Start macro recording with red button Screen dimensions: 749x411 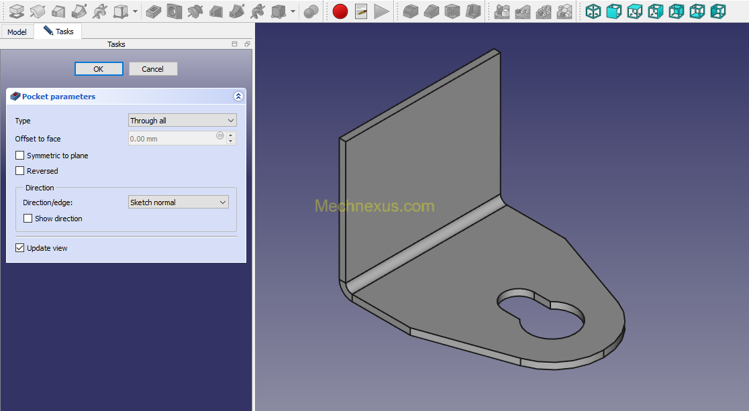click(340, 11)
